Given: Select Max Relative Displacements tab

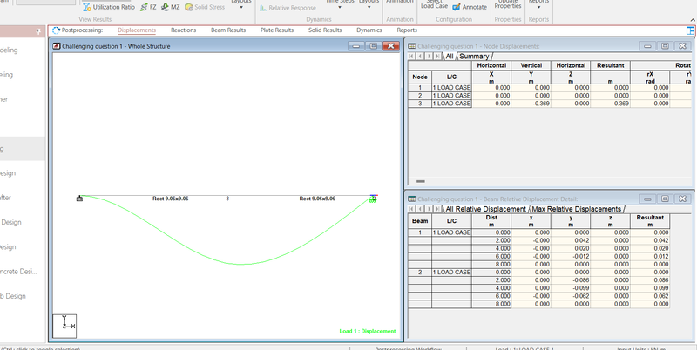Looking at the screenshot, I should (x=576, y=209).
